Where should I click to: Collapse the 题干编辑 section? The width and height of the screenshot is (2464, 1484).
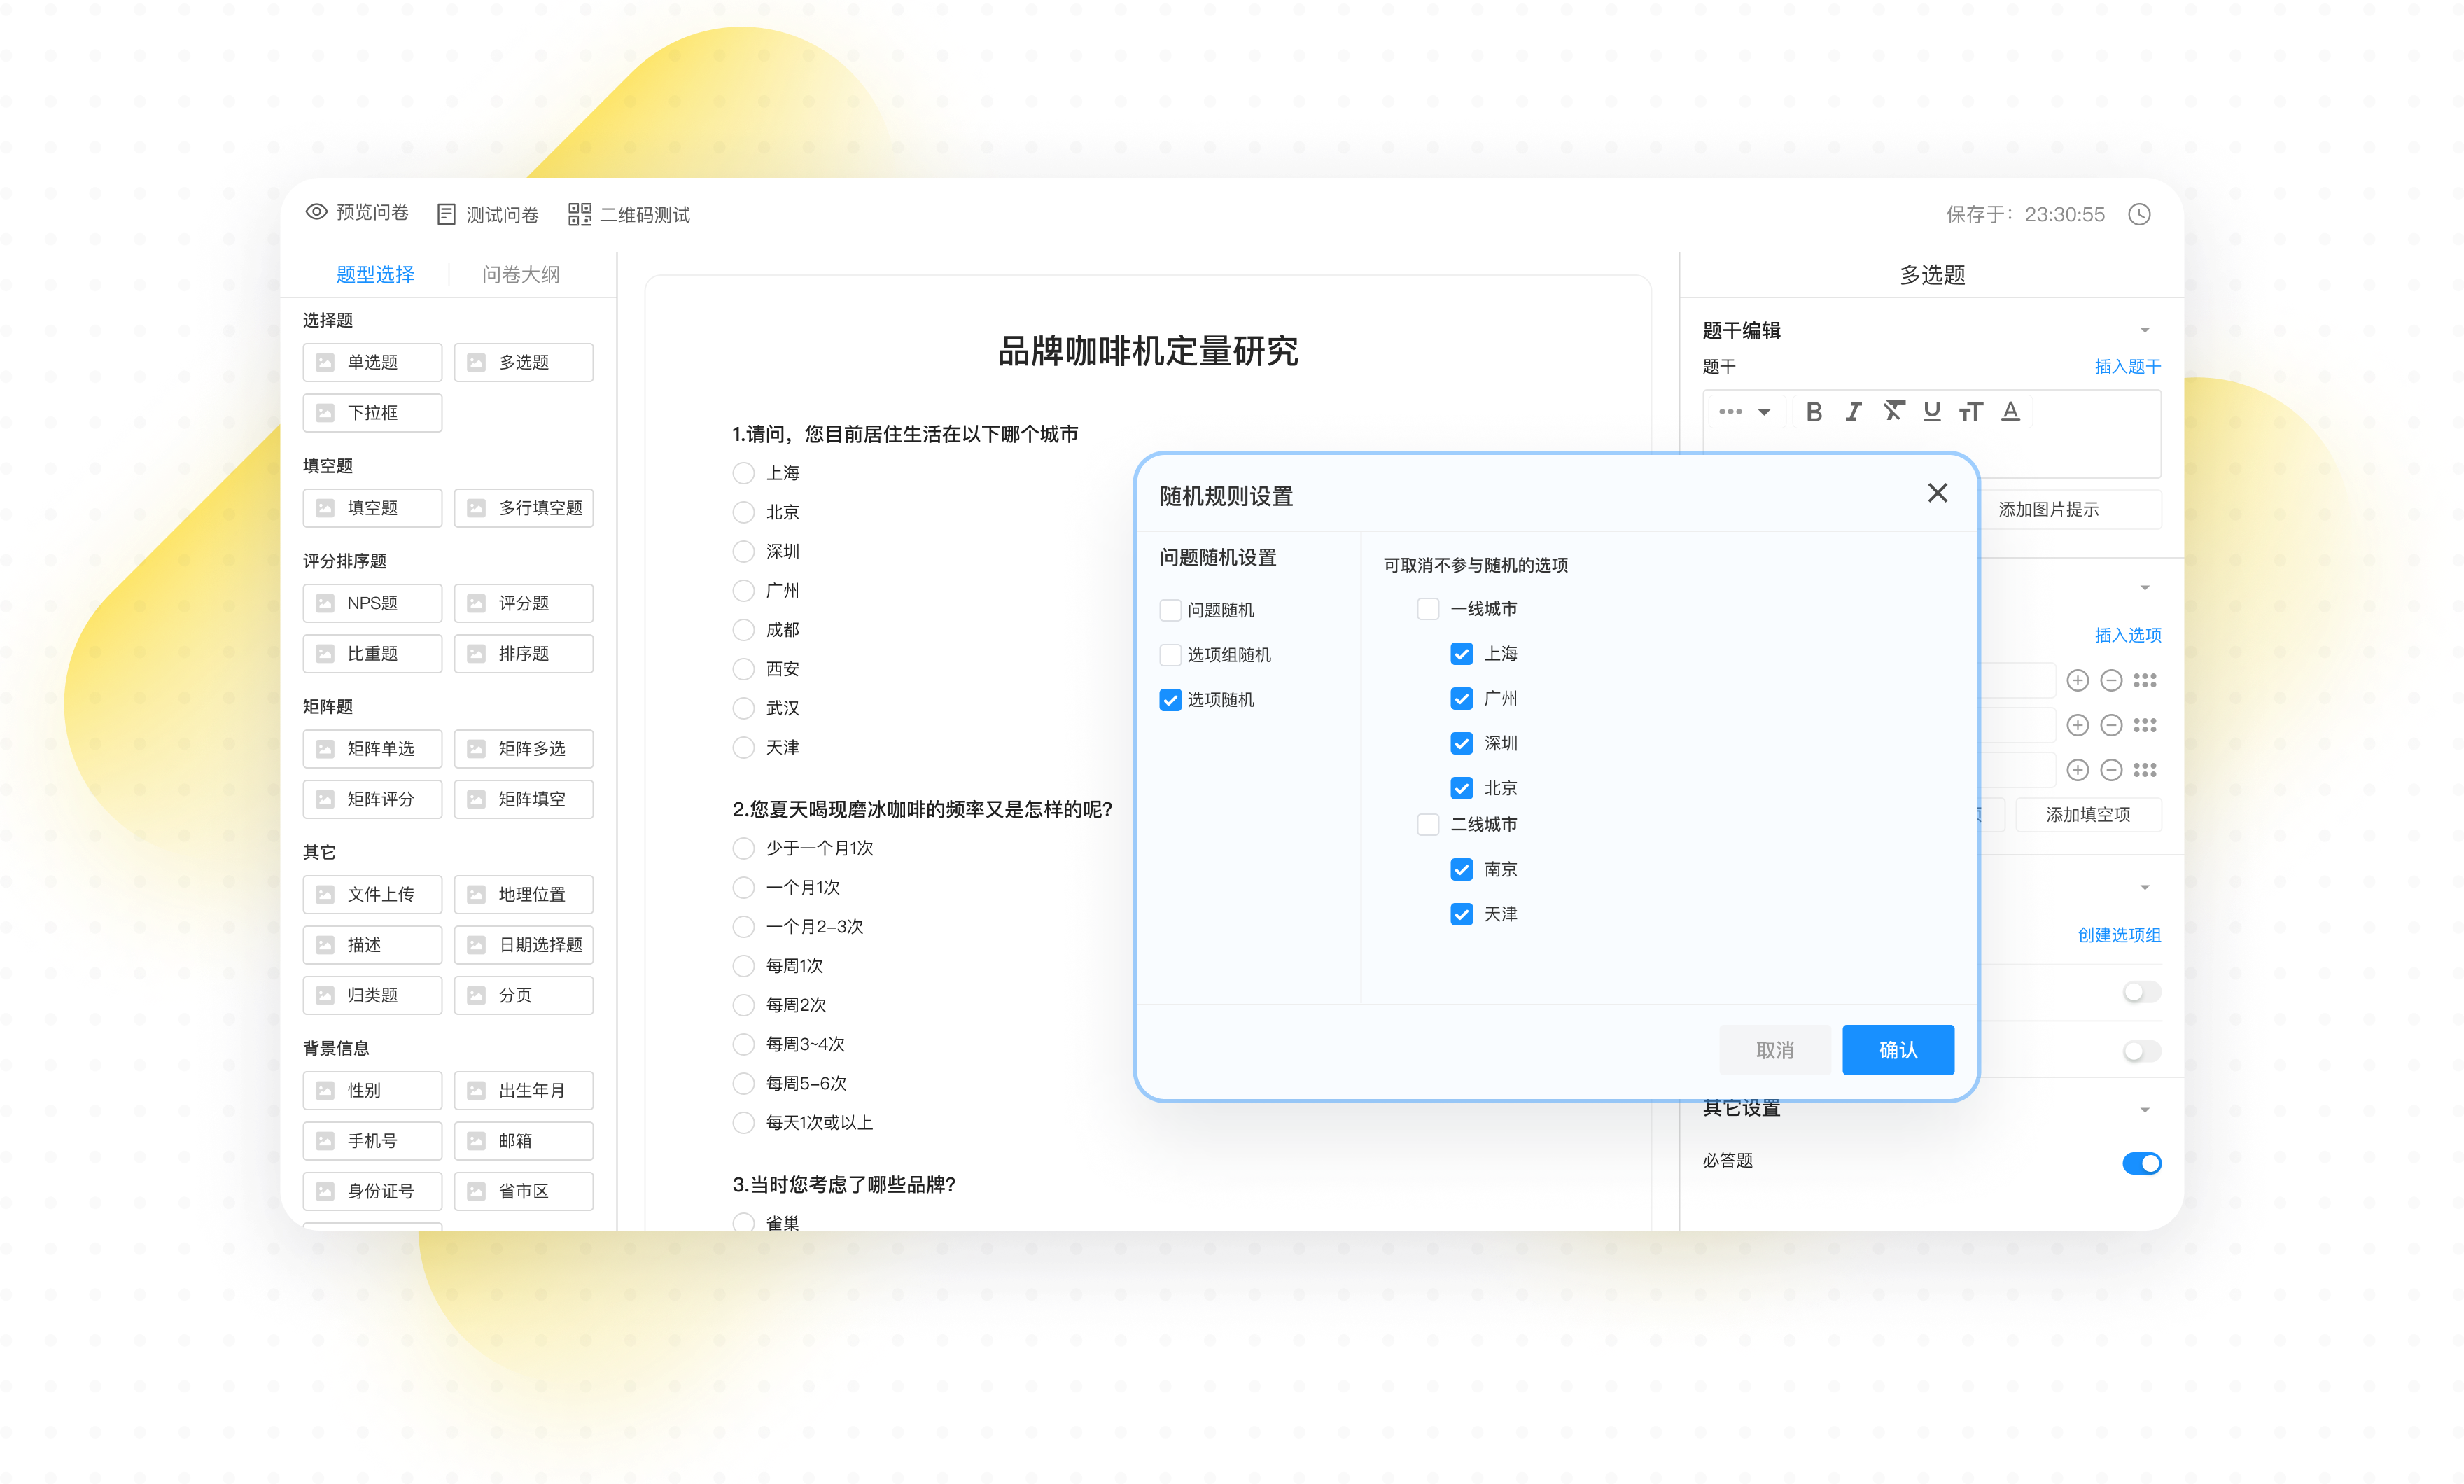[2144, 331]
